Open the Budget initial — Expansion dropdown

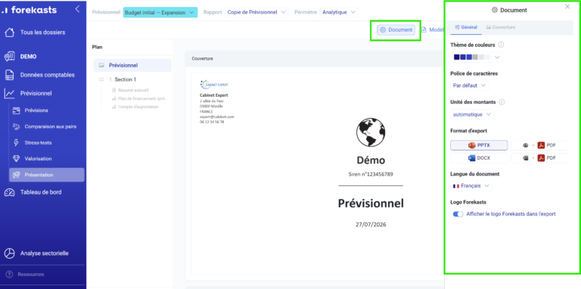160,12
